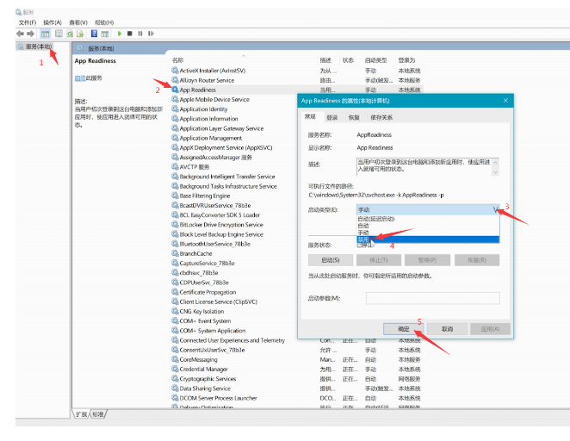Click the Forward arrow in the toolbar
The height and width of the screenshot is (441, 570).
(30, 33)
